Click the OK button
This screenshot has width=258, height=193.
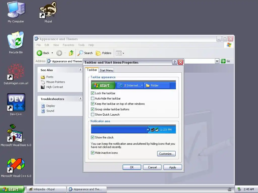[x=132, y=167]
